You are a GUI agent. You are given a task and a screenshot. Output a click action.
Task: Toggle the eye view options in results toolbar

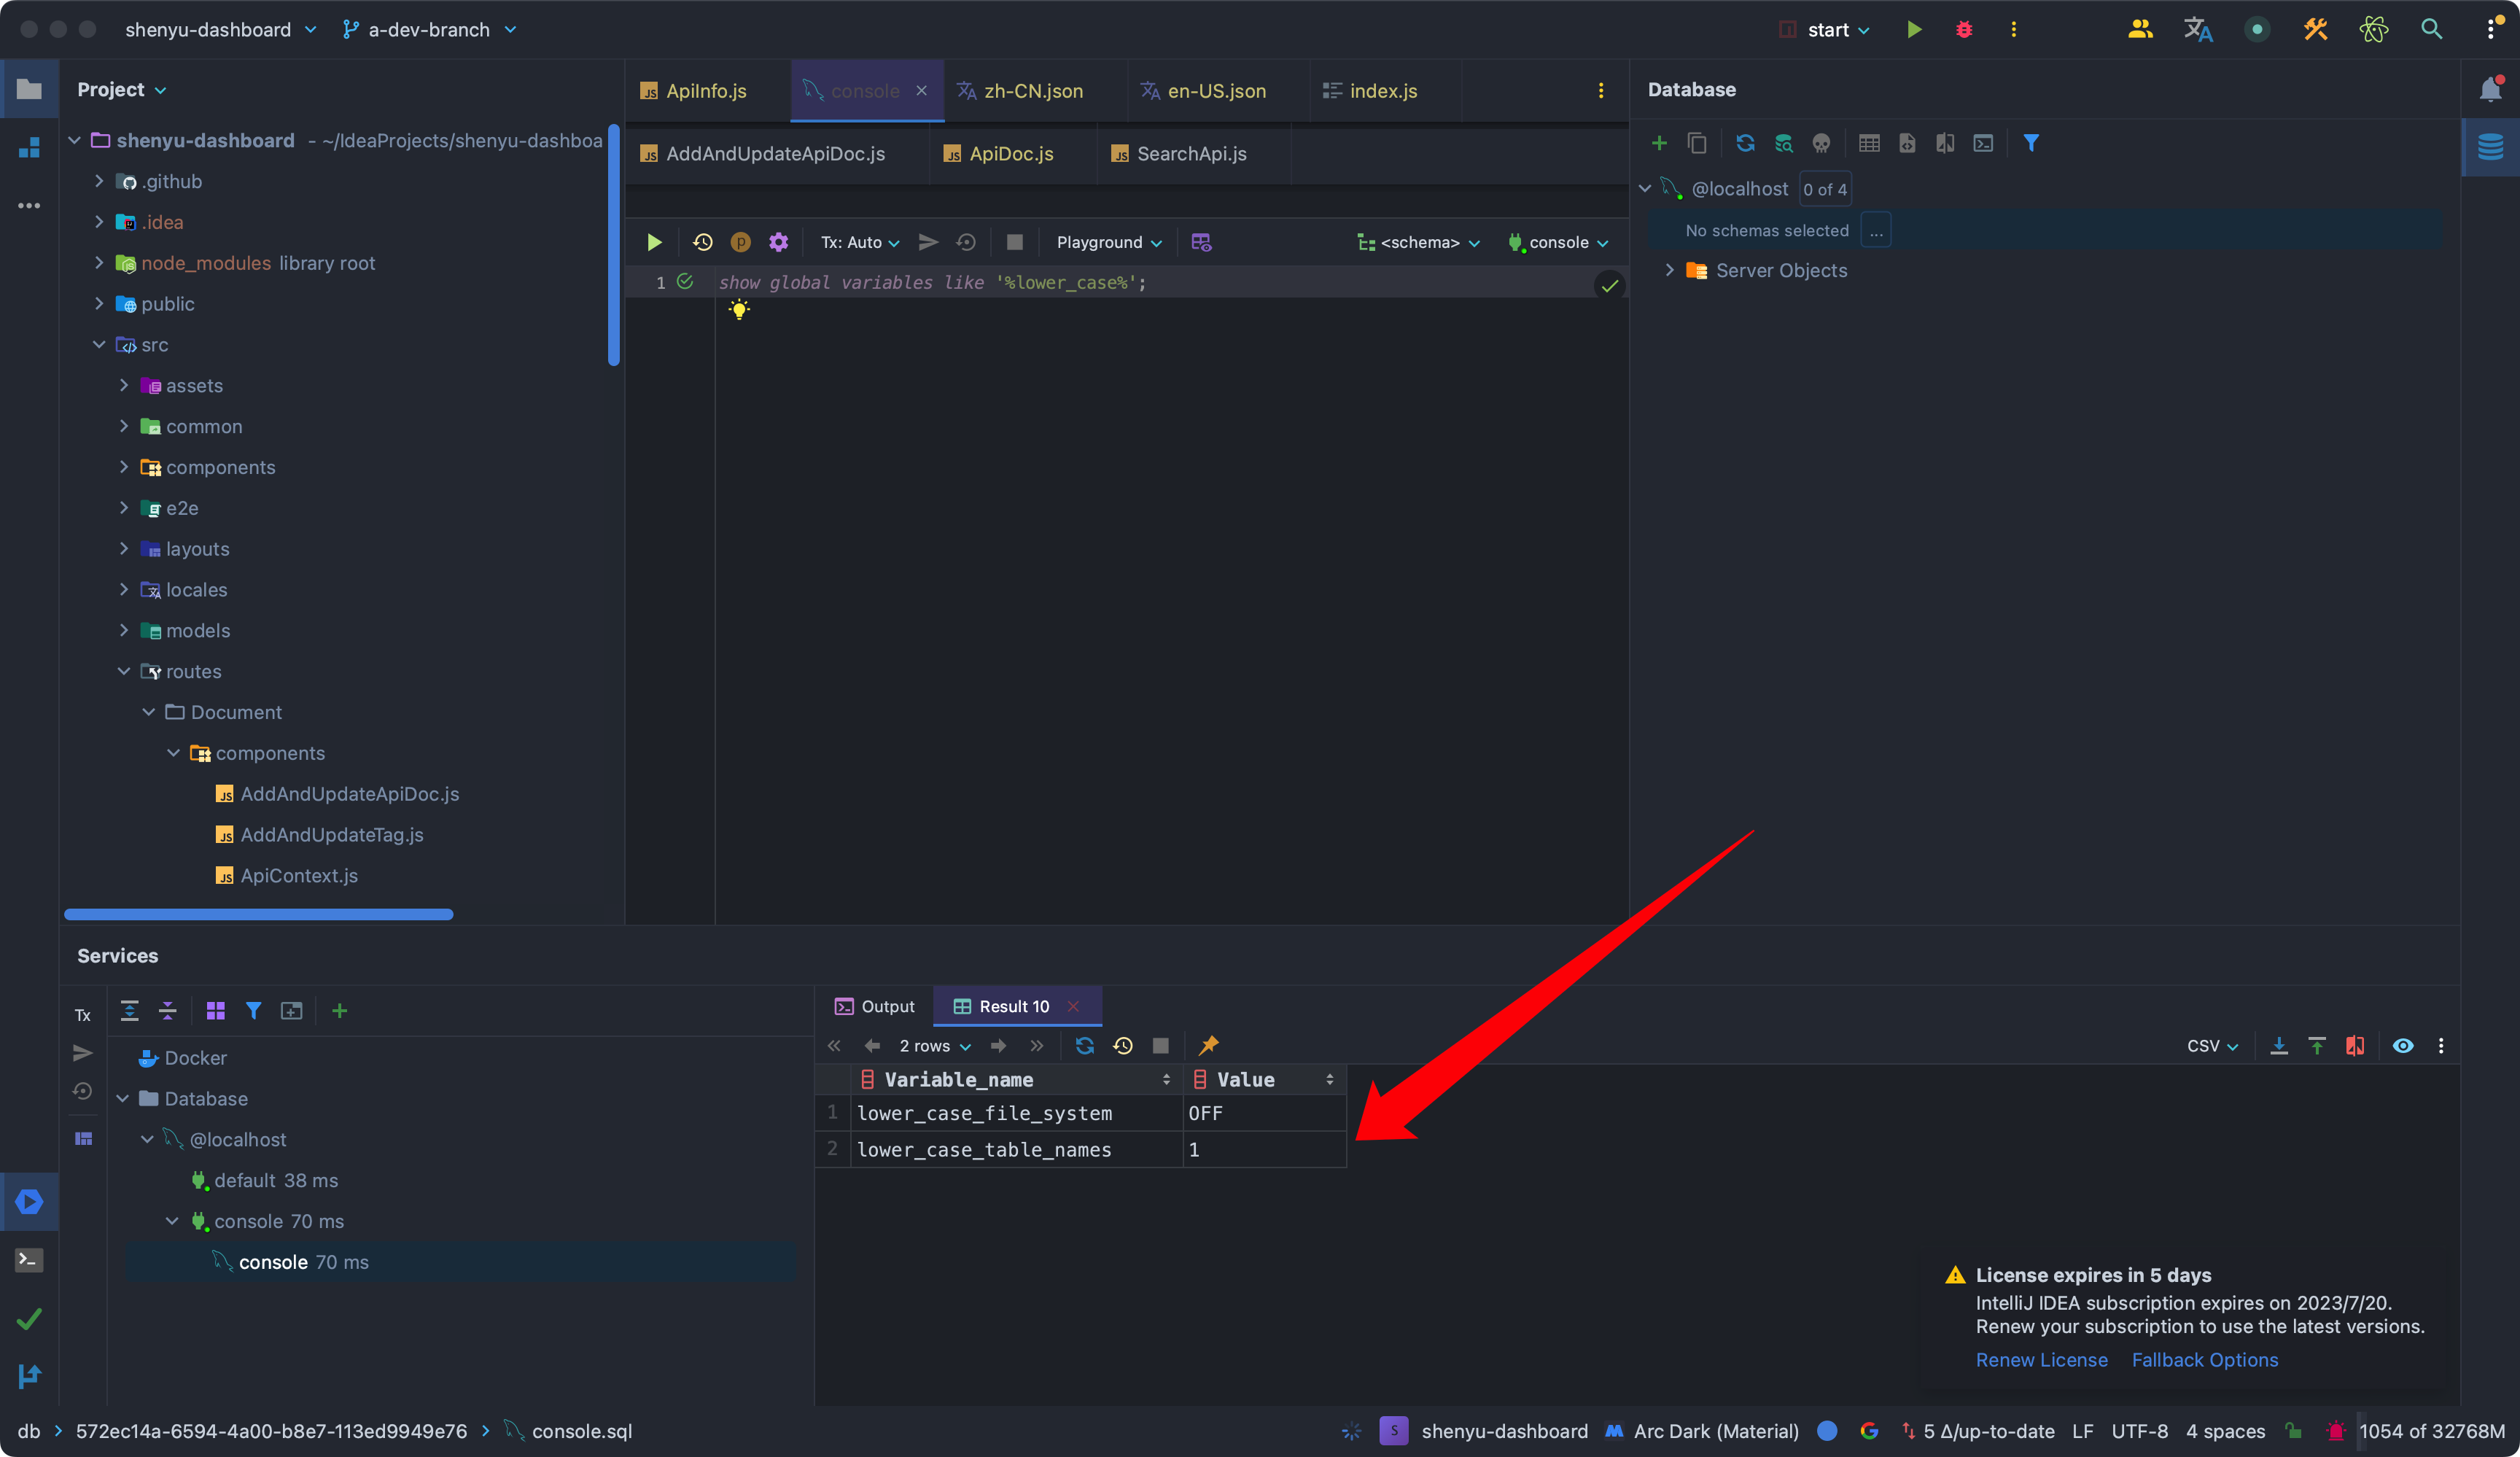pos(2402,1045)
